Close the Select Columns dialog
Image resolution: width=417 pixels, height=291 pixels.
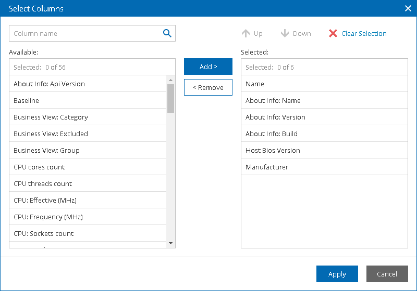408,8
